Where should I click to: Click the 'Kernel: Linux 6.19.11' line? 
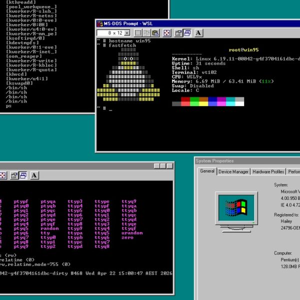coord(235,59)
